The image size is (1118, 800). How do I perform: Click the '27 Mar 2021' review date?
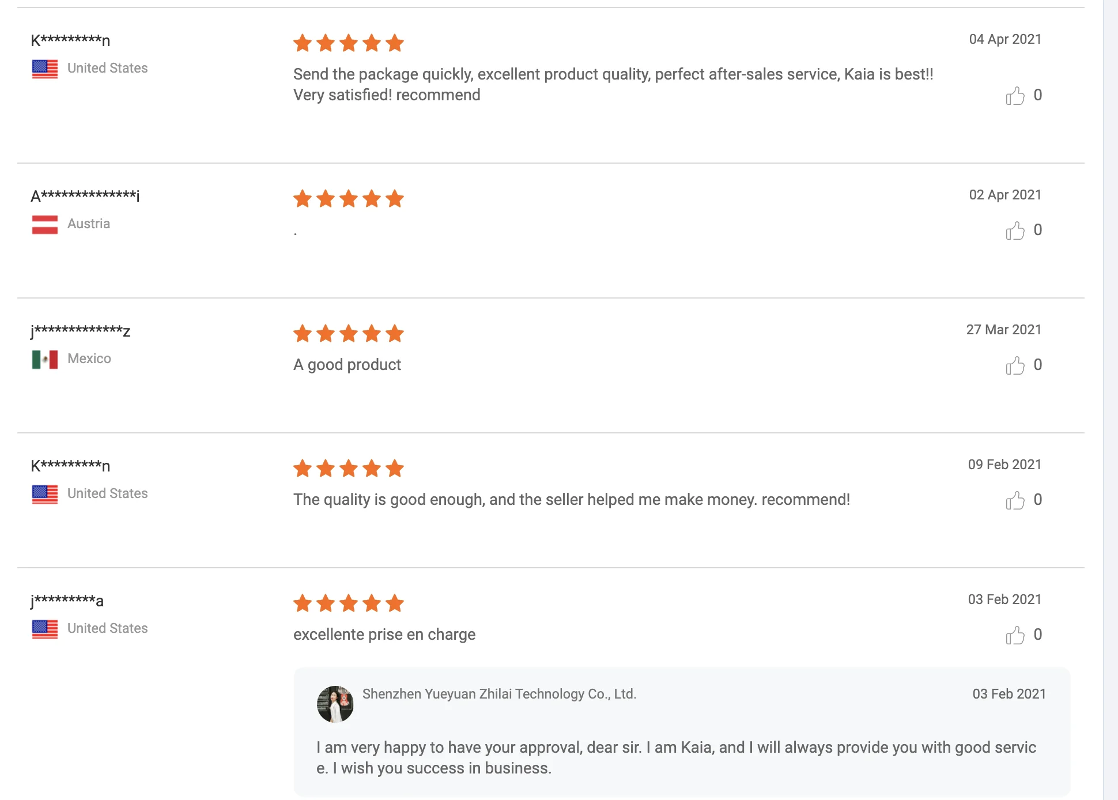point(1003,330)
